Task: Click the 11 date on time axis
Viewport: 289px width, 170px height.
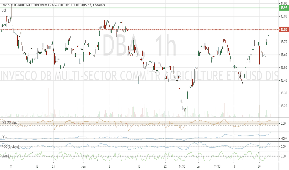Action: click(x=11, y=167)
